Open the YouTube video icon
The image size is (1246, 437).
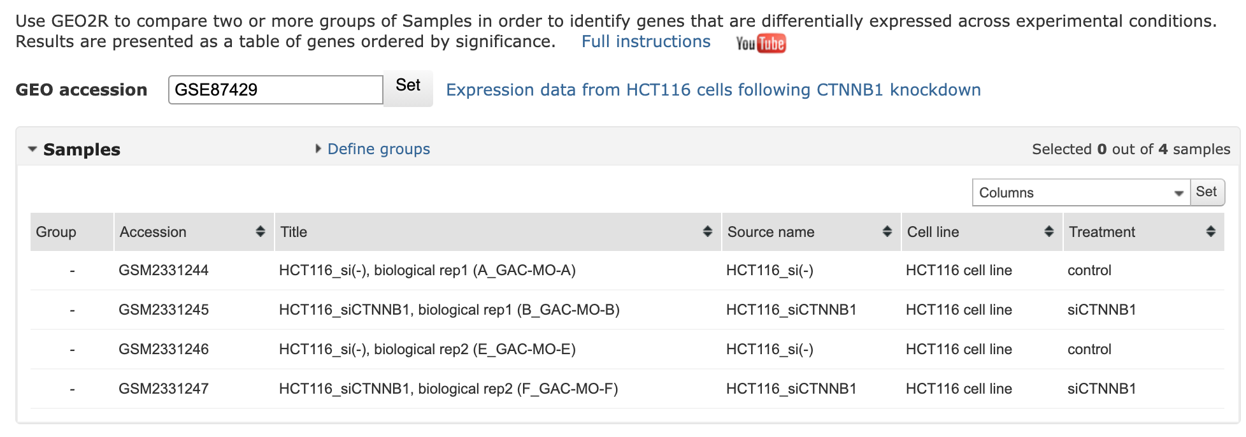pos(761,43)
